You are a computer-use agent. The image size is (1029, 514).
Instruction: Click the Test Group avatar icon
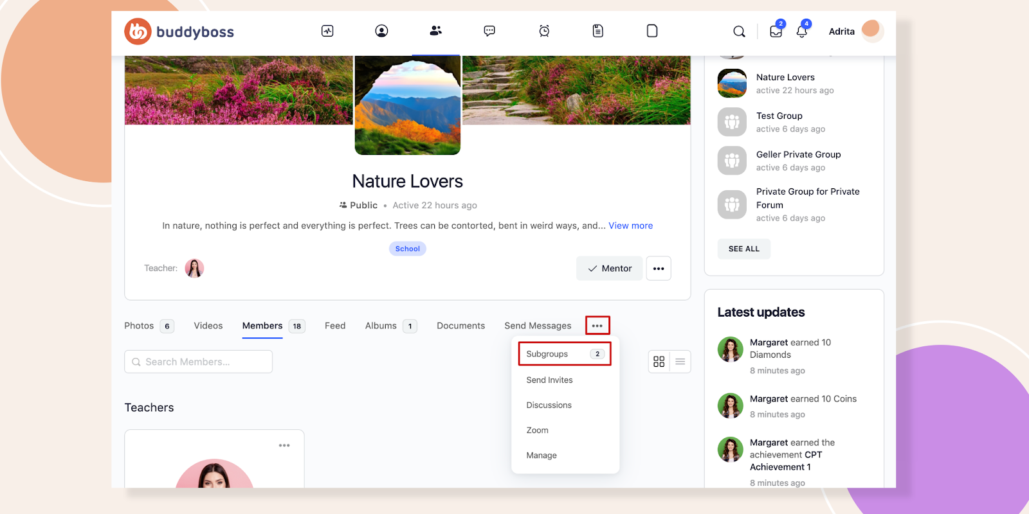732,122
